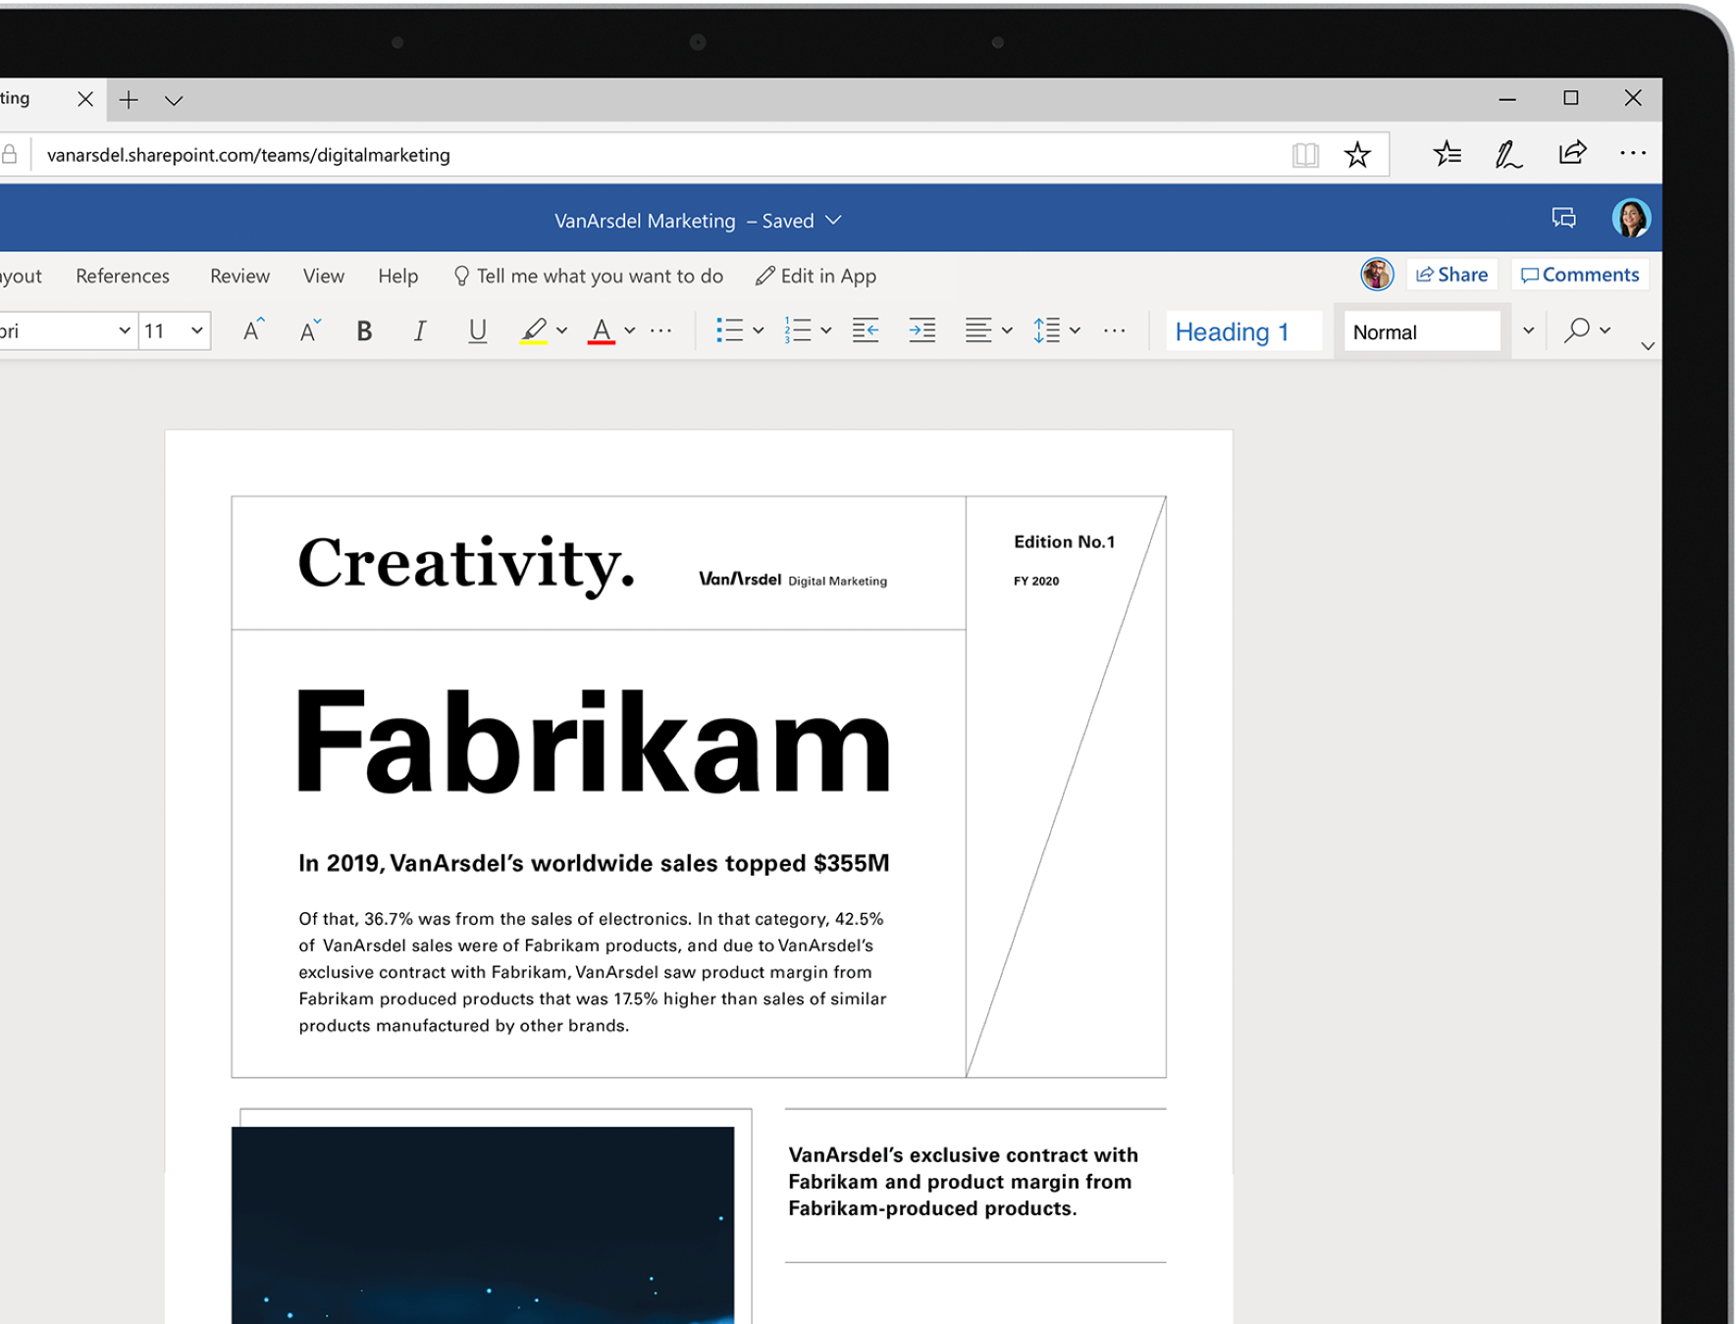The width and height of the screenshot is (1736, 1324).
Task: Select the Grow Font icon
Action: click(251, 330)
